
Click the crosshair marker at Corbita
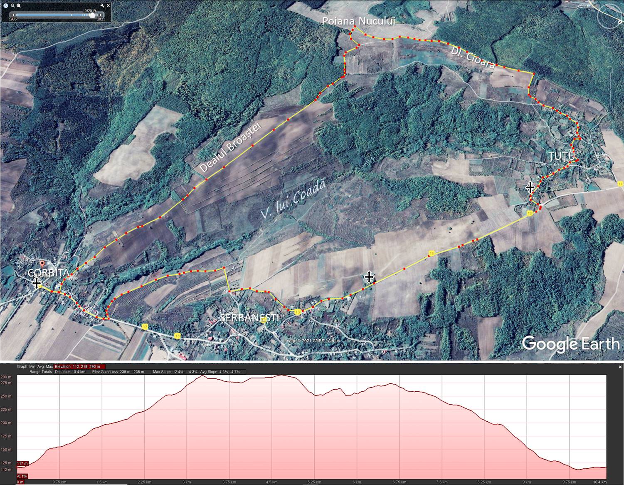[x=37, y=283]
